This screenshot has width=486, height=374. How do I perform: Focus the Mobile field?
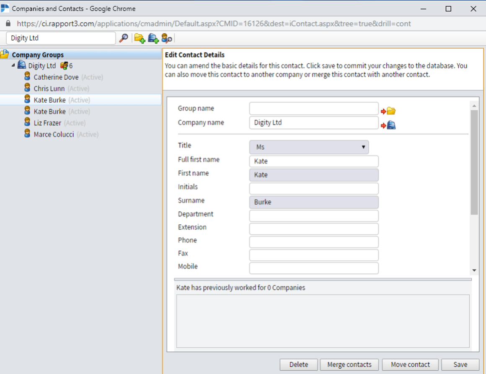tap(314, 268)
